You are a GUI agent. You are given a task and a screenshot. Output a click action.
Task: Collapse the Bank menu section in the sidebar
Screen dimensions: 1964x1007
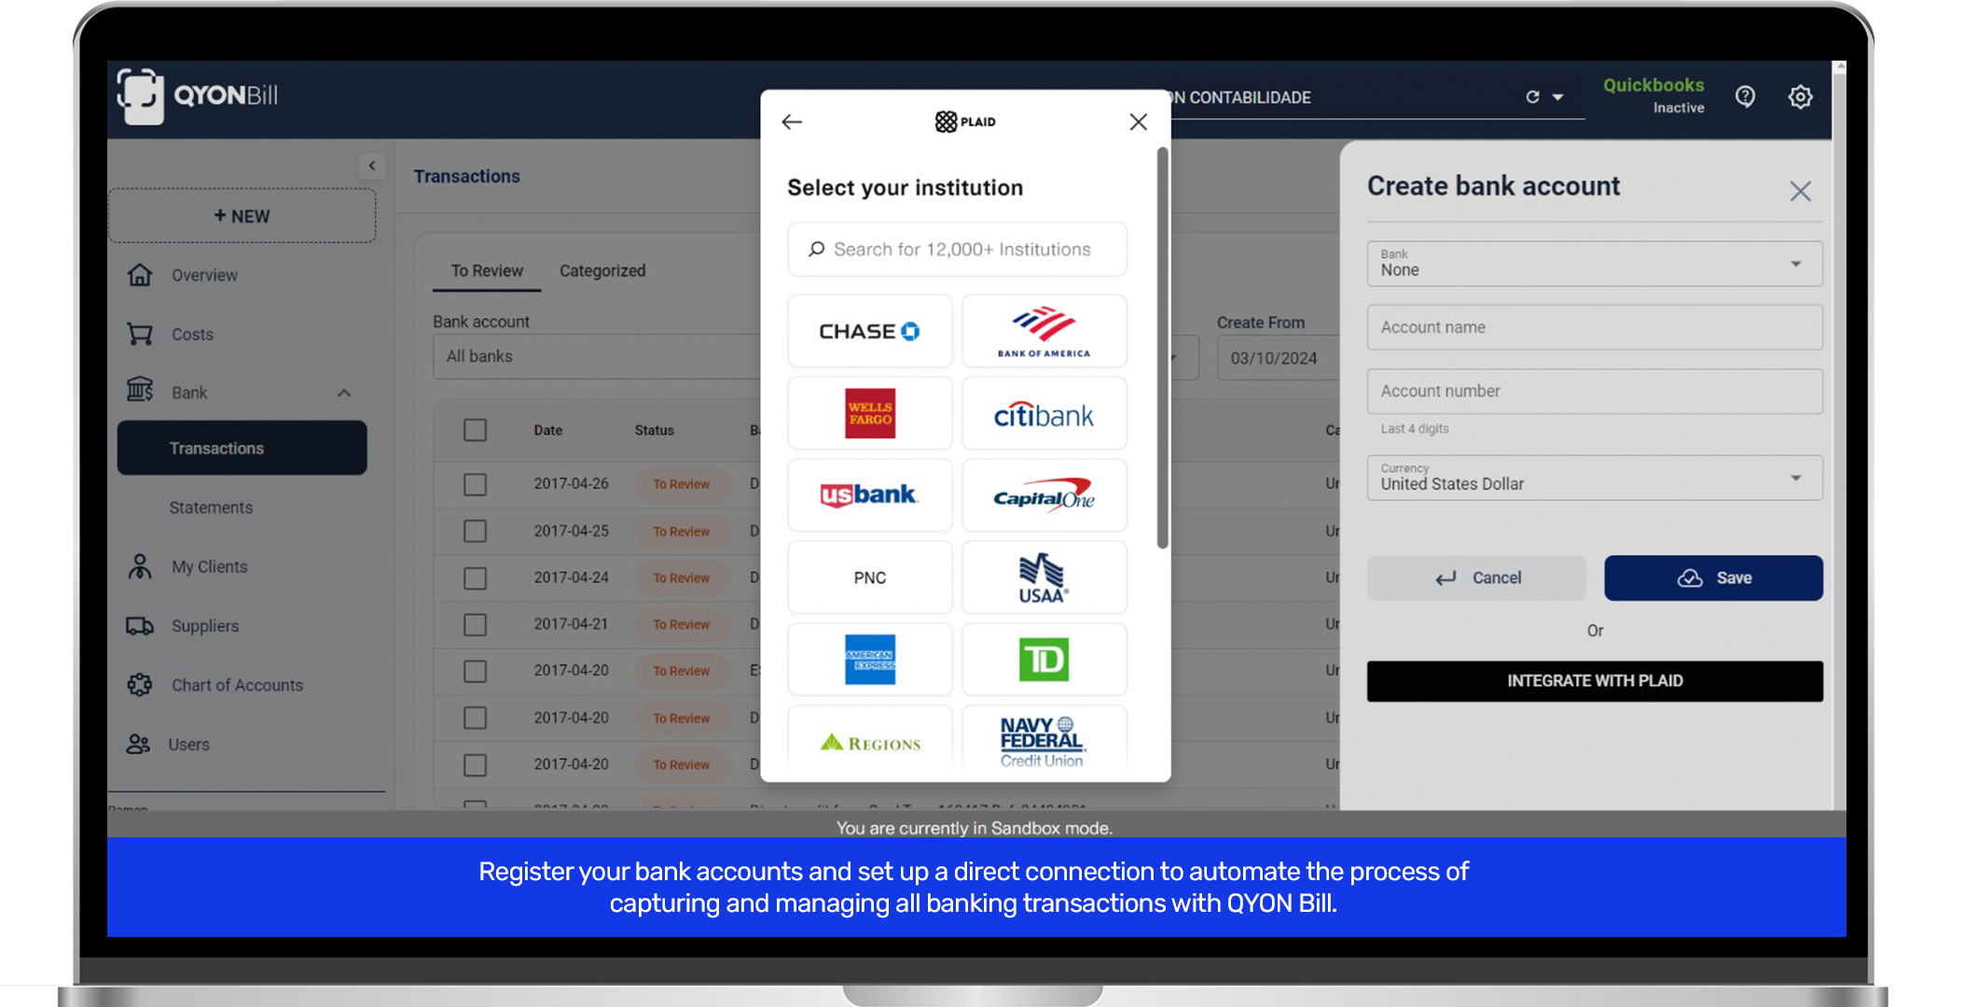(x=344, y=393)
